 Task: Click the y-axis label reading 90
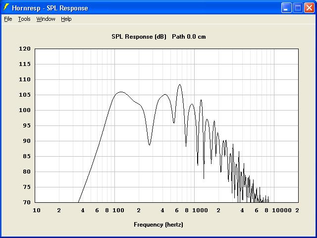tap(26, 141)
